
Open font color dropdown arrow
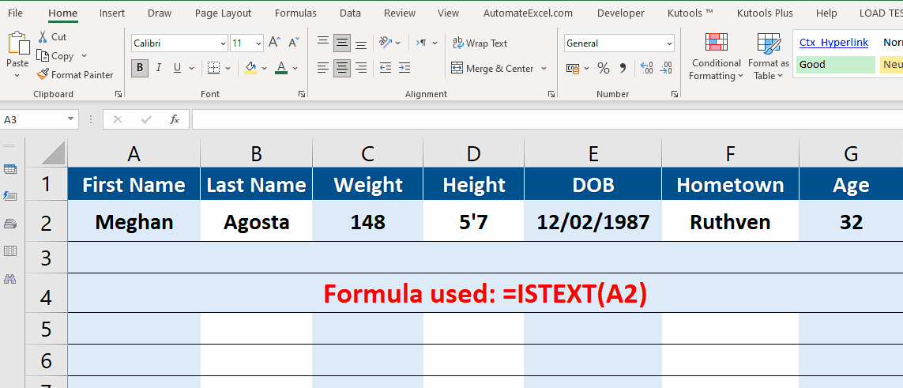pyautogui.click(x=295, y=69)
